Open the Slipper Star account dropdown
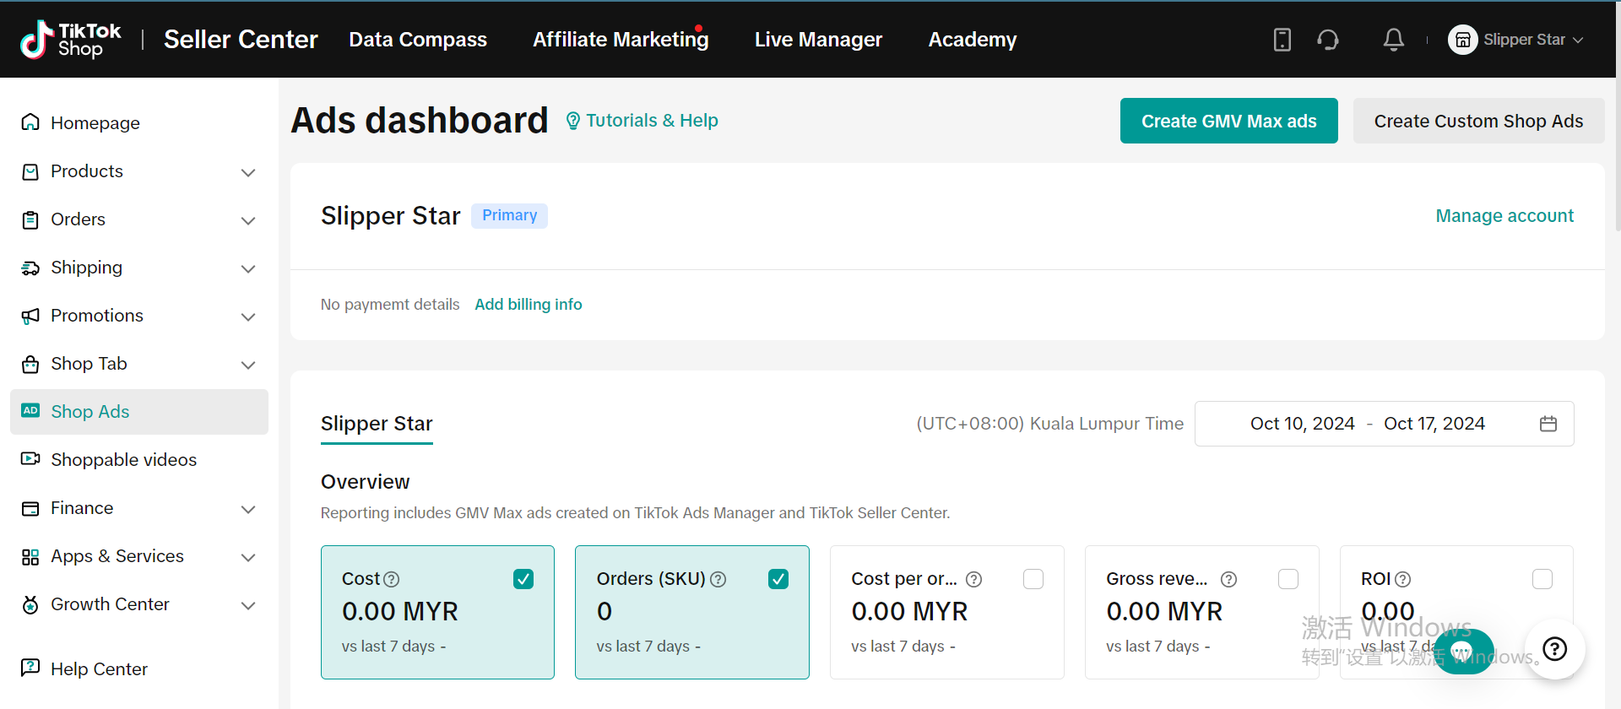The image size is (1621, 709). click(x=1516, y=40)
